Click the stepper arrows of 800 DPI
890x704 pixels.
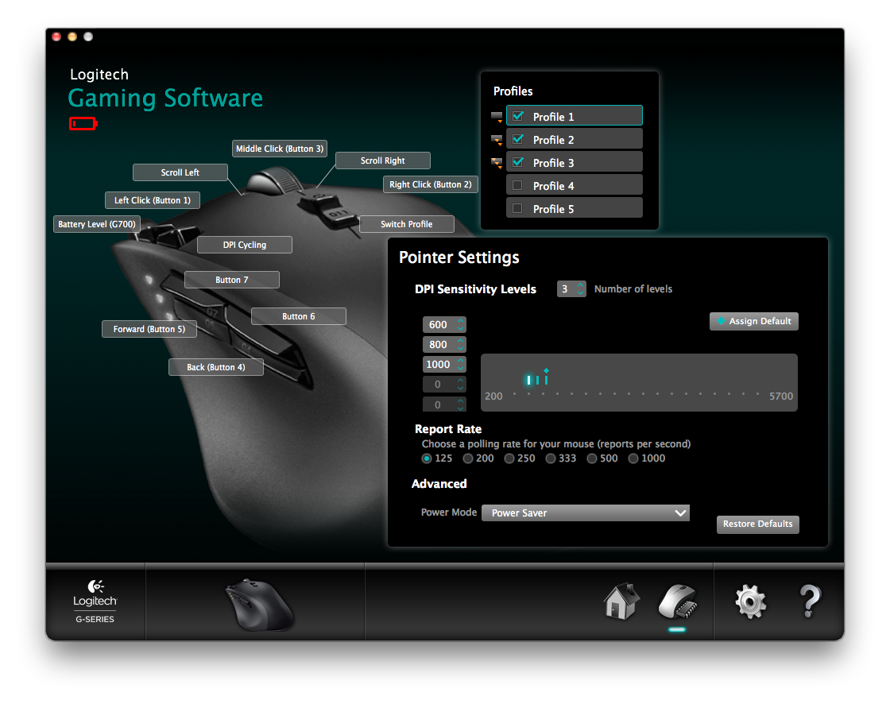pyautogui.click(x=460, y=345)
